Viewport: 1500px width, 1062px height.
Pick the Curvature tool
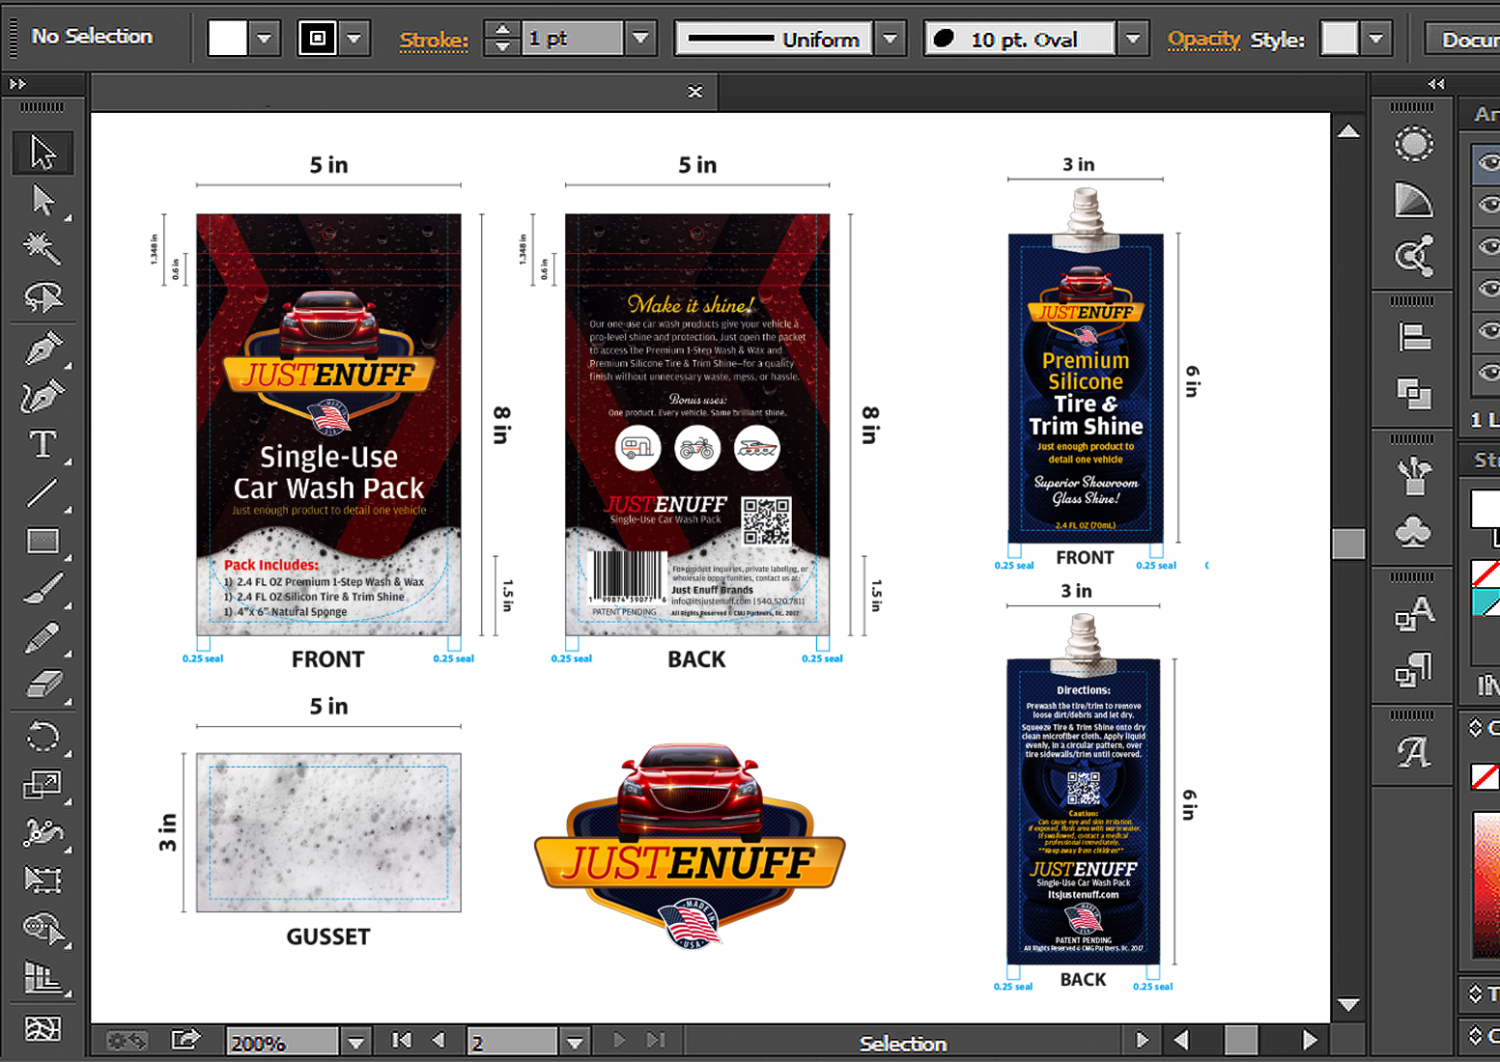pos(42,396)
